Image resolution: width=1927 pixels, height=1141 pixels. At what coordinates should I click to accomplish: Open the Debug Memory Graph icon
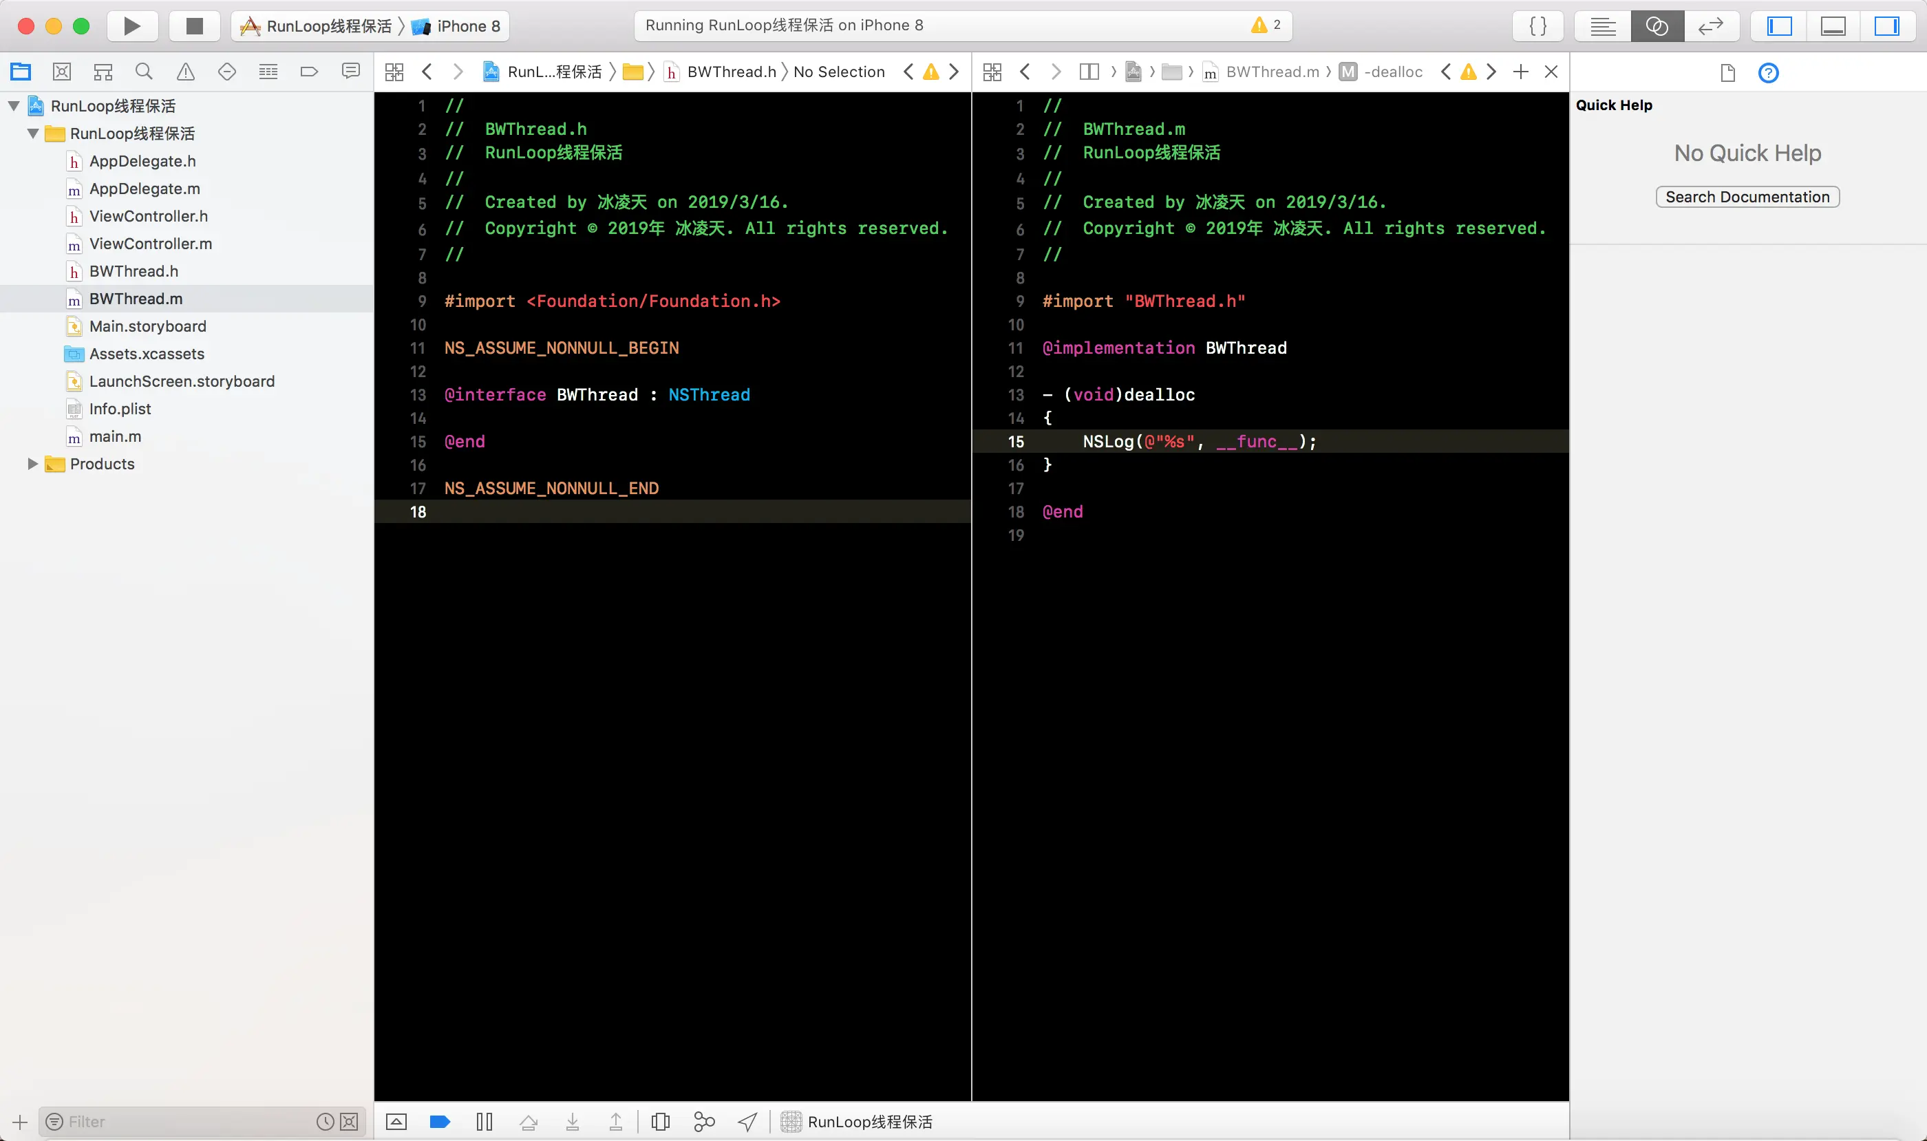703,1122
